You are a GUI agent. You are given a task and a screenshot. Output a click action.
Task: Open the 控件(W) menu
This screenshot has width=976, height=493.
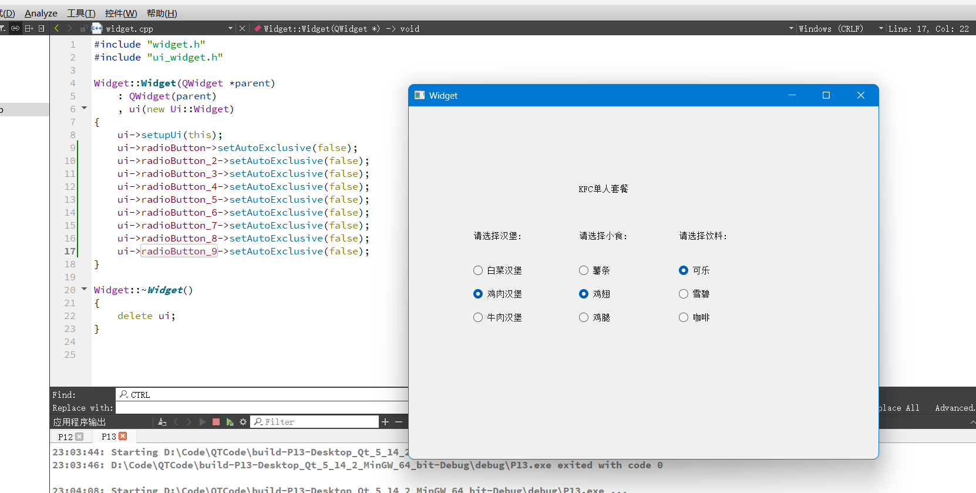click(121, 13)
